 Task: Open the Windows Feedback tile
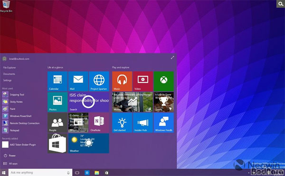(x=164, y=123)
